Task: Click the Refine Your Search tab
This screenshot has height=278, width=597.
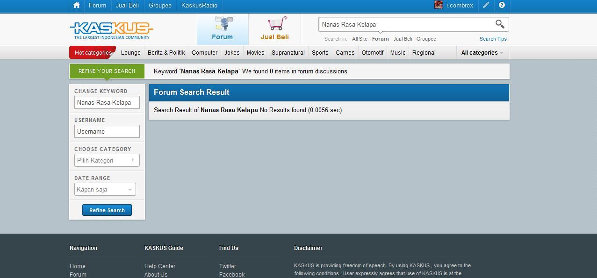Action: click(x=107, y=71)
